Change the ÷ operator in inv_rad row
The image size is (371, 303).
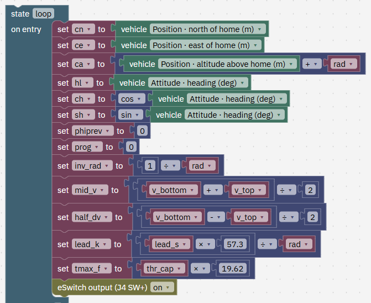tap(170, 166)
